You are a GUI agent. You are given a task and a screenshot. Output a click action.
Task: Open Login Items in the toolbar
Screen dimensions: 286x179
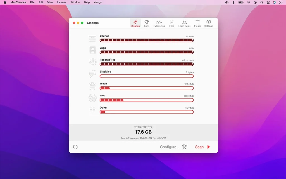[x=184, y=23]
